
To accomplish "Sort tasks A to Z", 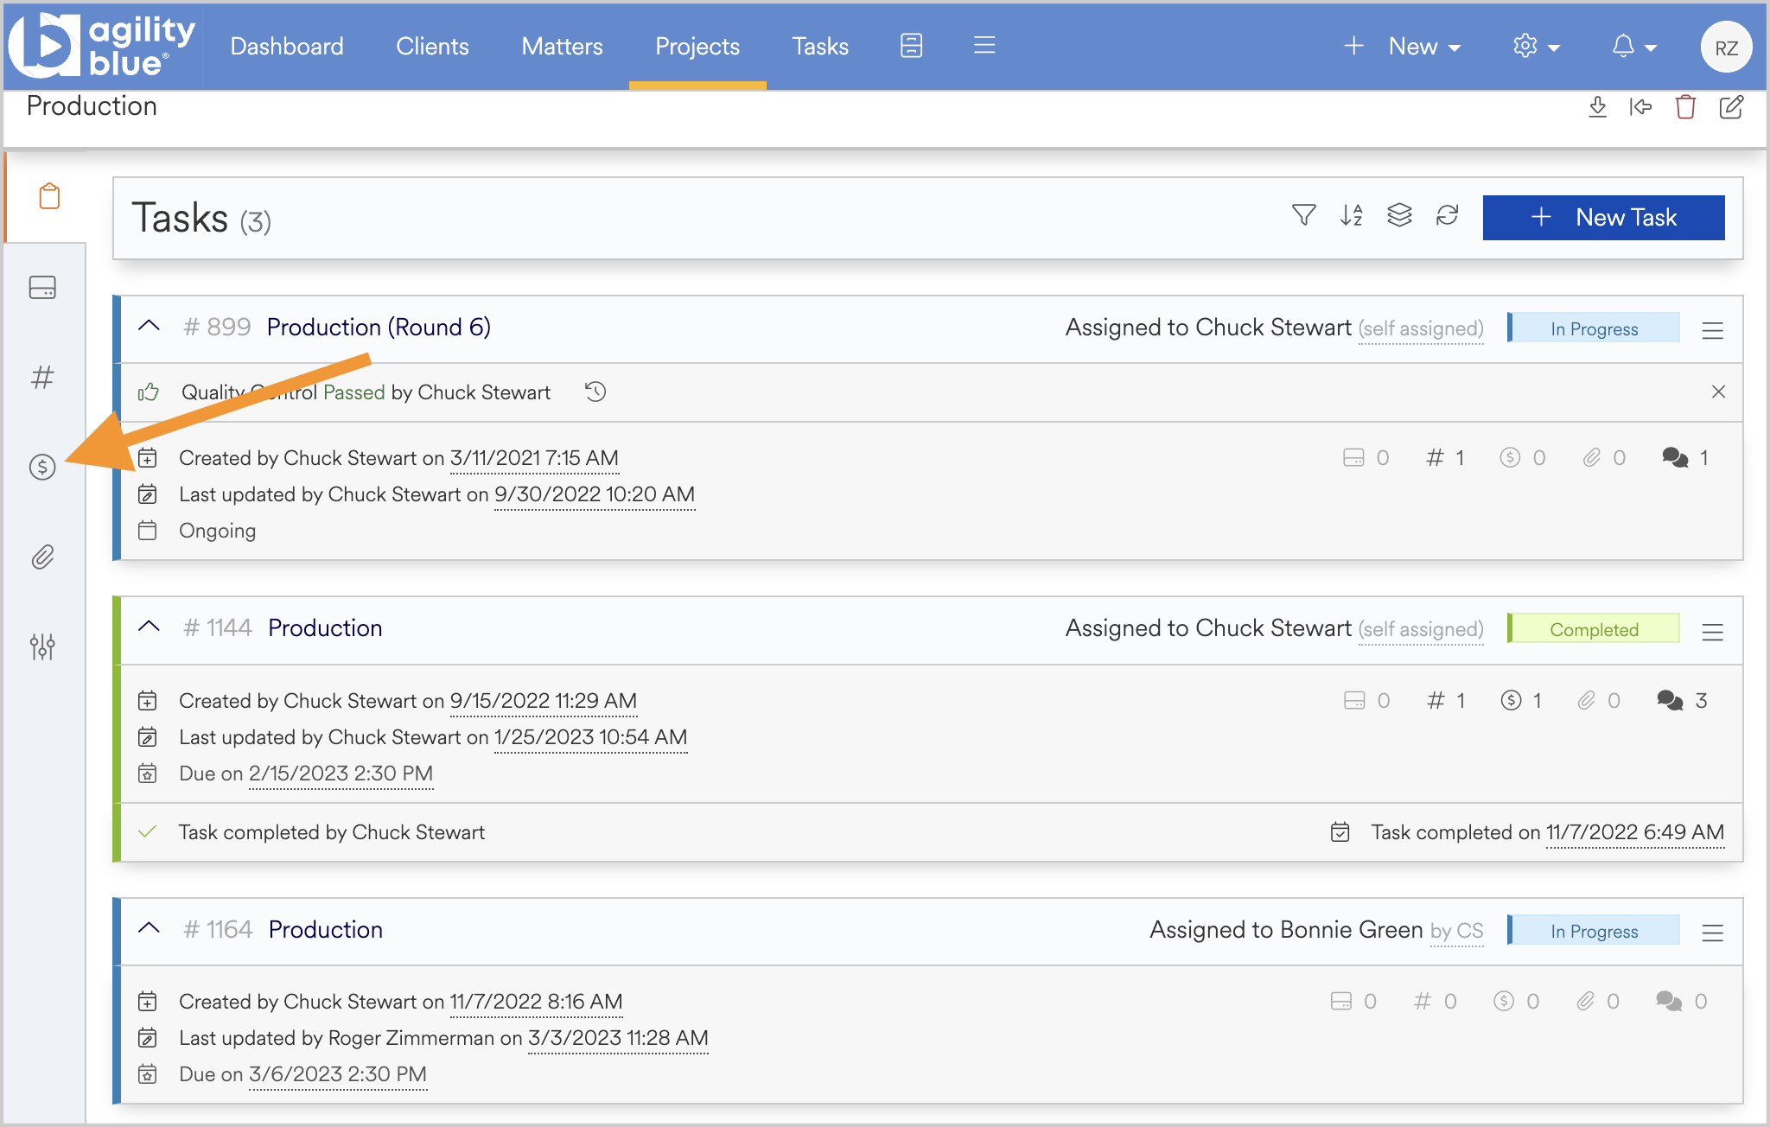I will (x=1352, y=215).
